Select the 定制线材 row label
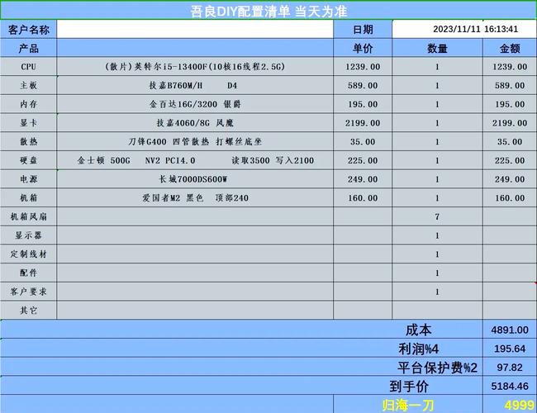The height and width of the screenshot is (413, 537). [28, 254]
